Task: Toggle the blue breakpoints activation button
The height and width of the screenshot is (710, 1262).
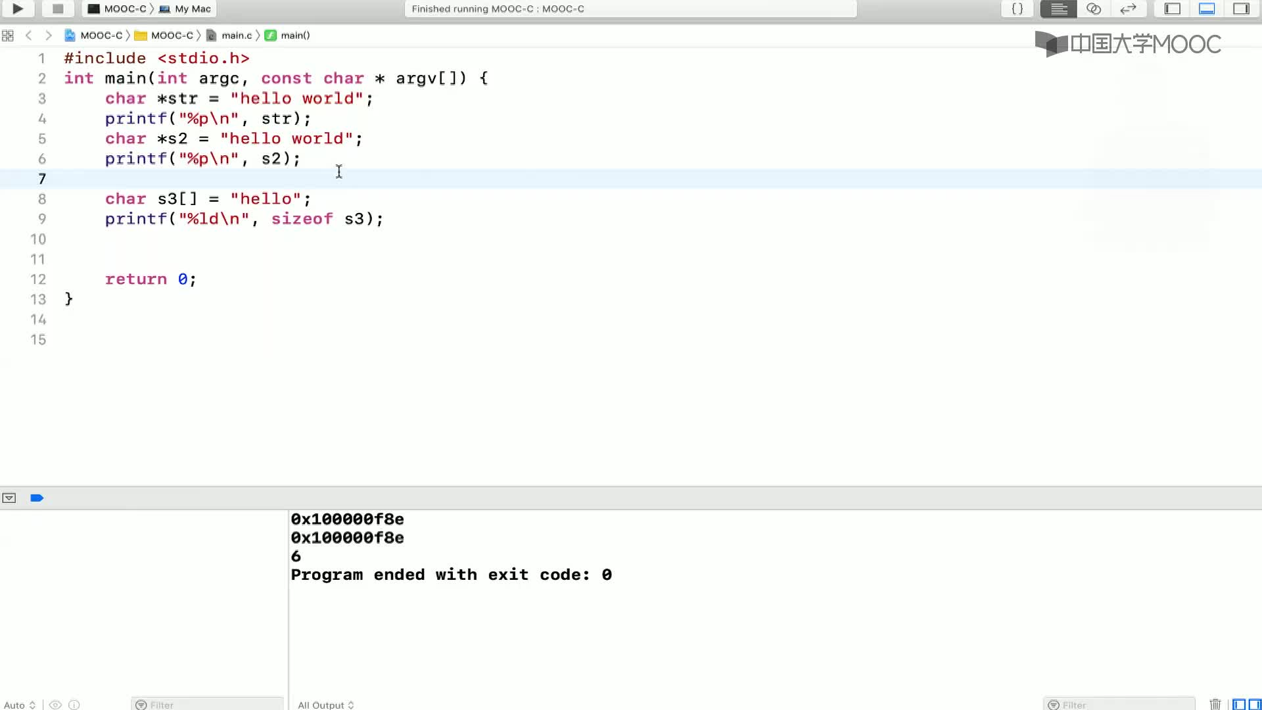Action: [x=37, y=498]
